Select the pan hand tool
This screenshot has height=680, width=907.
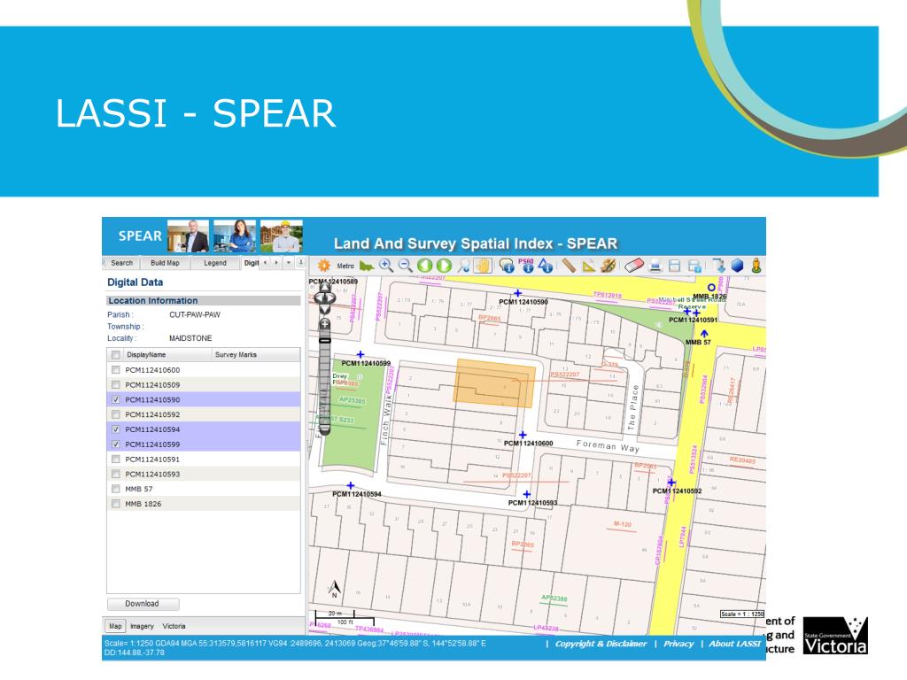point(483,266)
